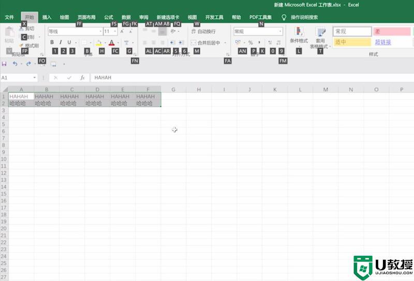Toggle italic text formatting

click(61, 42)
